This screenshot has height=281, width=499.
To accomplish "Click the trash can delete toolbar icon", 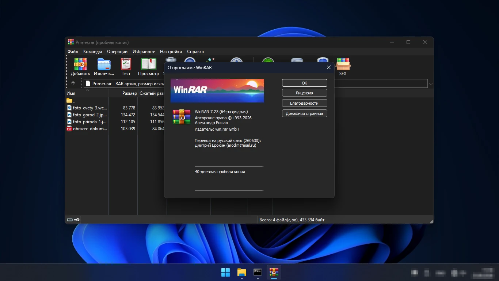I will [x=171, y=60].
